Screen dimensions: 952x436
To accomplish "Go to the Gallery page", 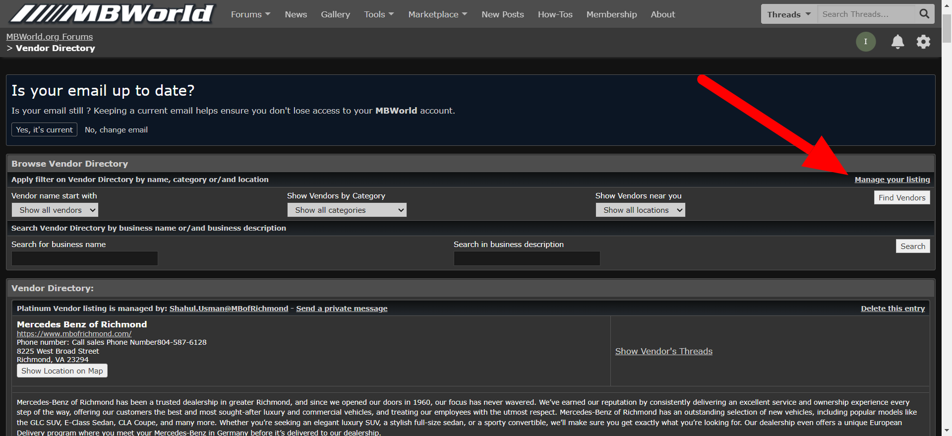I will (x=335, y=14).
